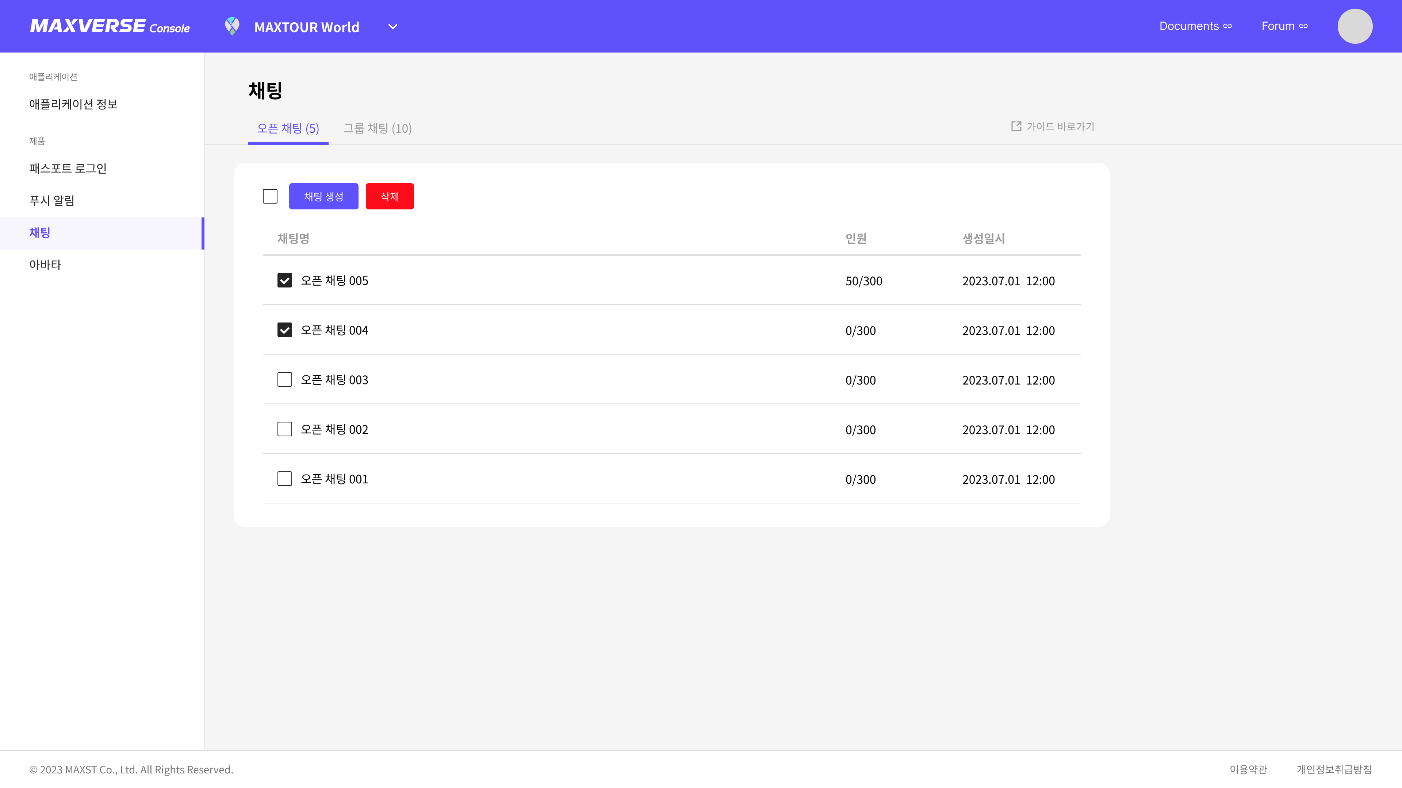Open 아바타 in the sidebar
Viewport: 1402px width, 788px height.
45,264
